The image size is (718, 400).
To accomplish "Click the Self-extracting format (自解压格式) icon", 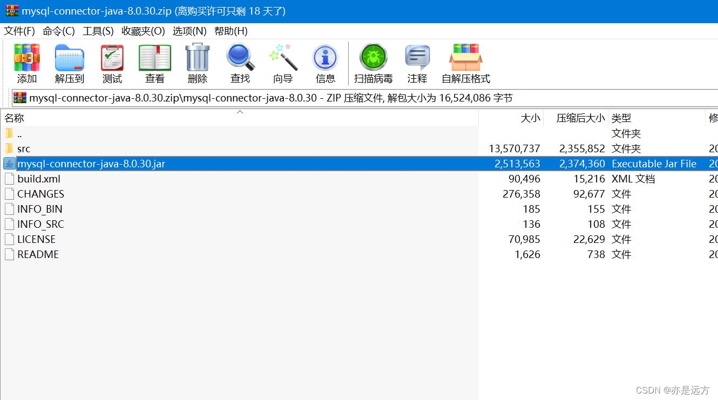I will pyautogui.click(x=465, y=58).
